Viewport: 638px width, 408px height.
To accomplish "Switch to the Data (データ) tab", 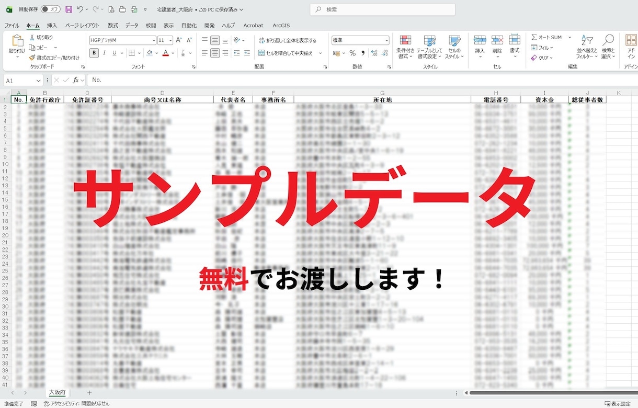I will tap(132, 25).
